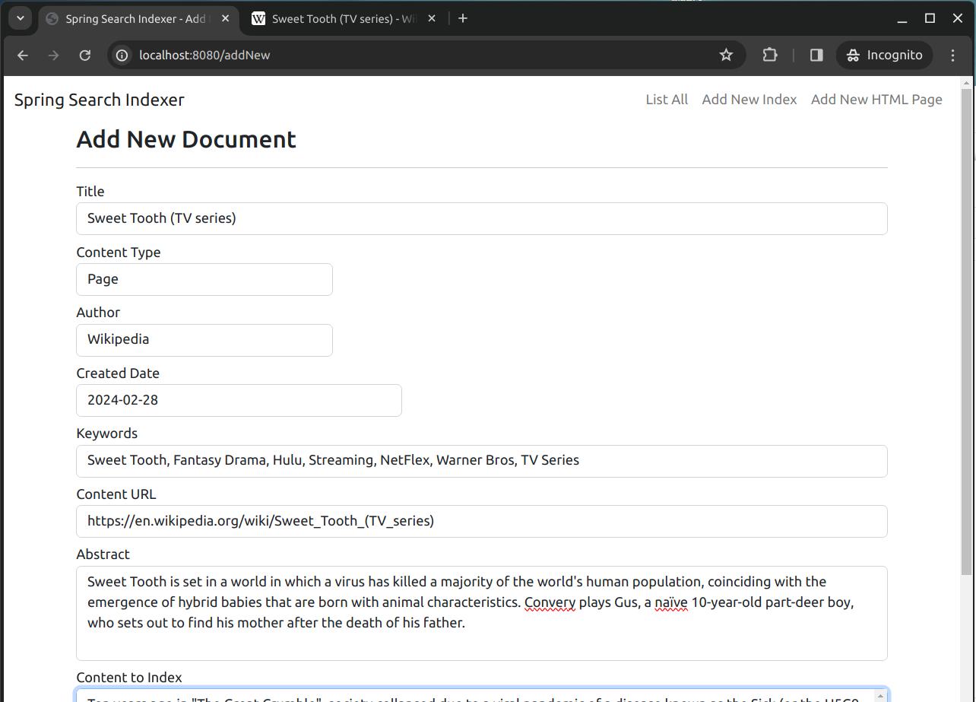Open the List All navigation link
This screenshot has width=976, height=702.
point(667,100)
